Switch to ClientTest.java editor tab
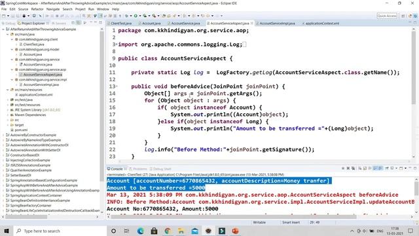419x236 pixels. pyautogui.click(x=120, y=24)
